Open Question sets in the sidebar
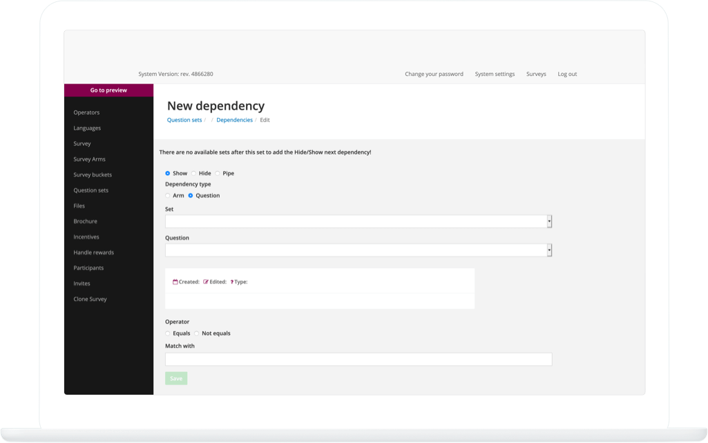The image size is (708, 443). coord(90,190)
